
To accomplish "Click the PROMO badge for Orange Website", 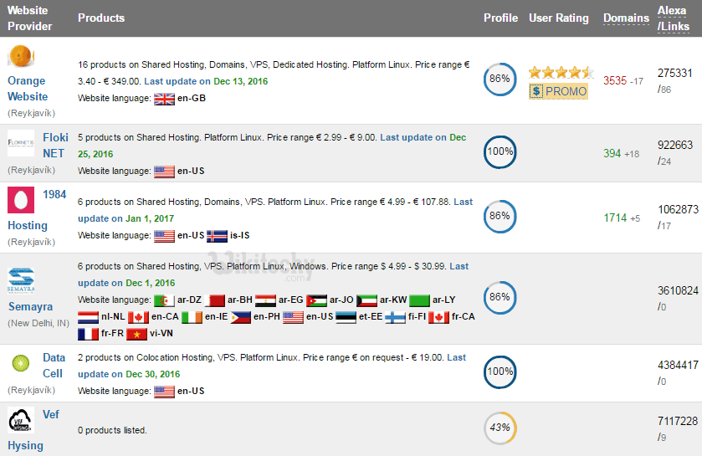I will click(558, 91).
